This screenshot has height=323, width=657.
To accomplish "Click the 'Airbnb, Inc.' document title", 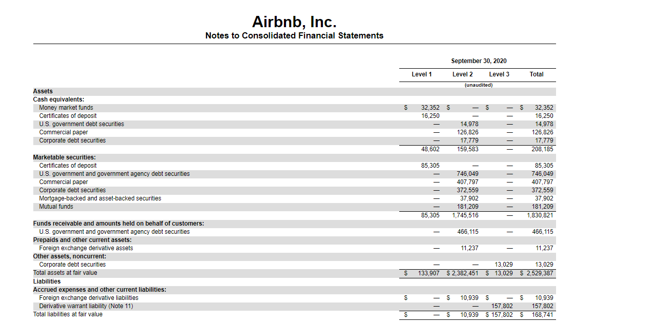I will 294,22.
